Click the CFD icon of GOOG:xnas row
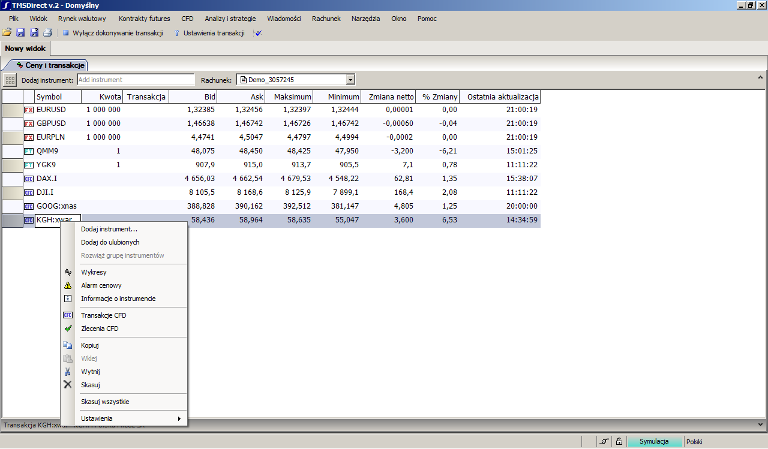Image resolution: width=768 pixels, height=449 pixels. [29, 206]
